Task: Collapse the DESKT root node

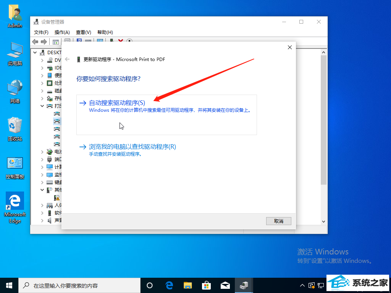Action: point(35,53)
